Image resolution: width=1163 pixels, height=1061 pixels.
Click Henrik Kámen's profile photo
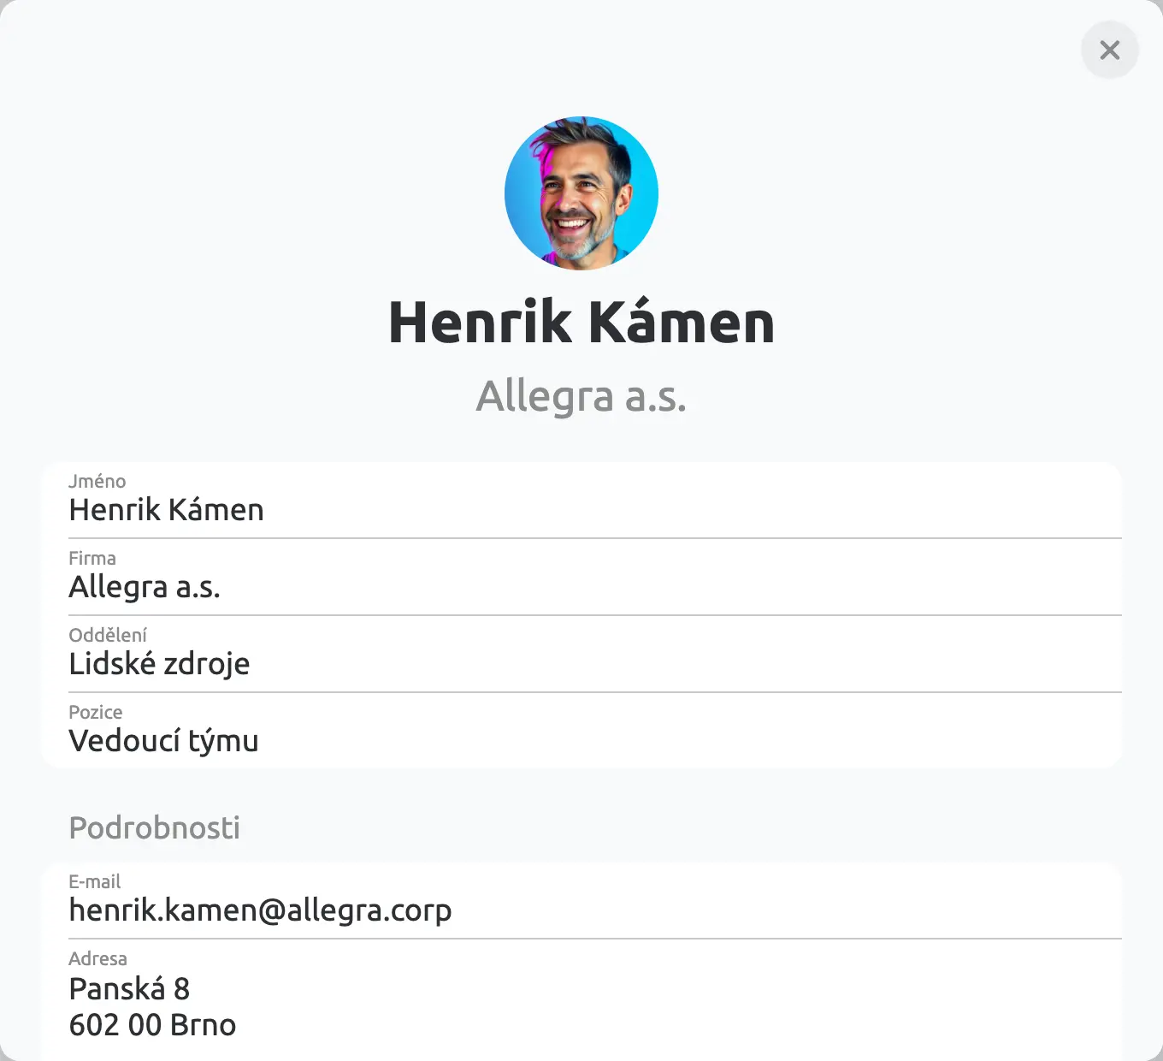[581, 193]
